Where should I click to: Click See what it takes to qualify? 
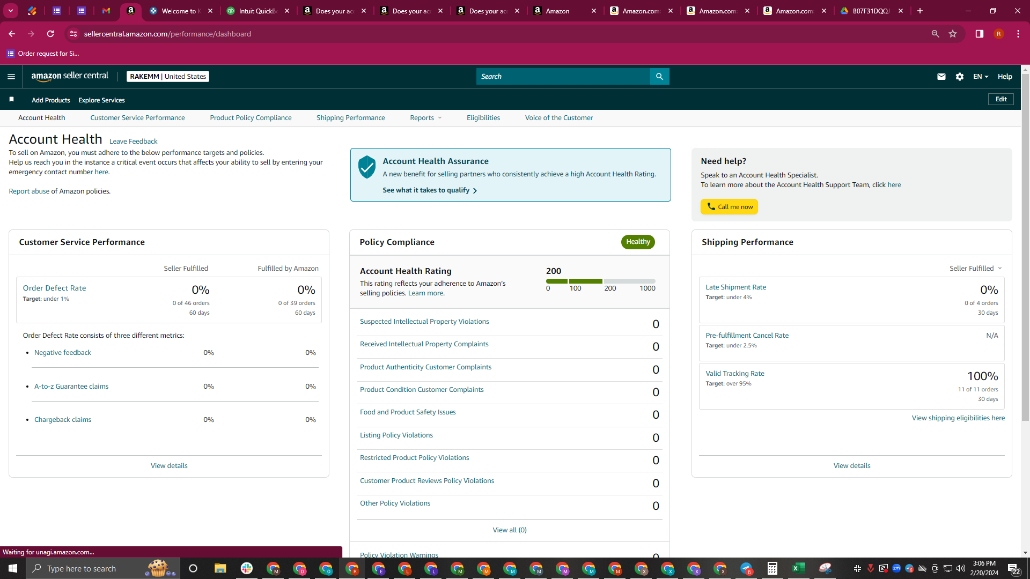pos(430,190)
